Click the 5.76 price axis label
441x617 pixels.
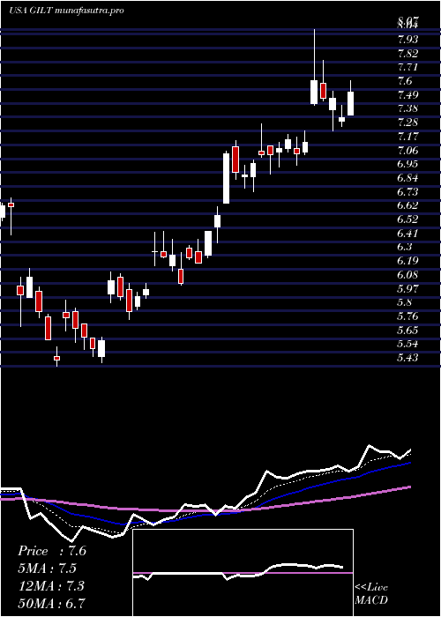click(x=407, y=316)
